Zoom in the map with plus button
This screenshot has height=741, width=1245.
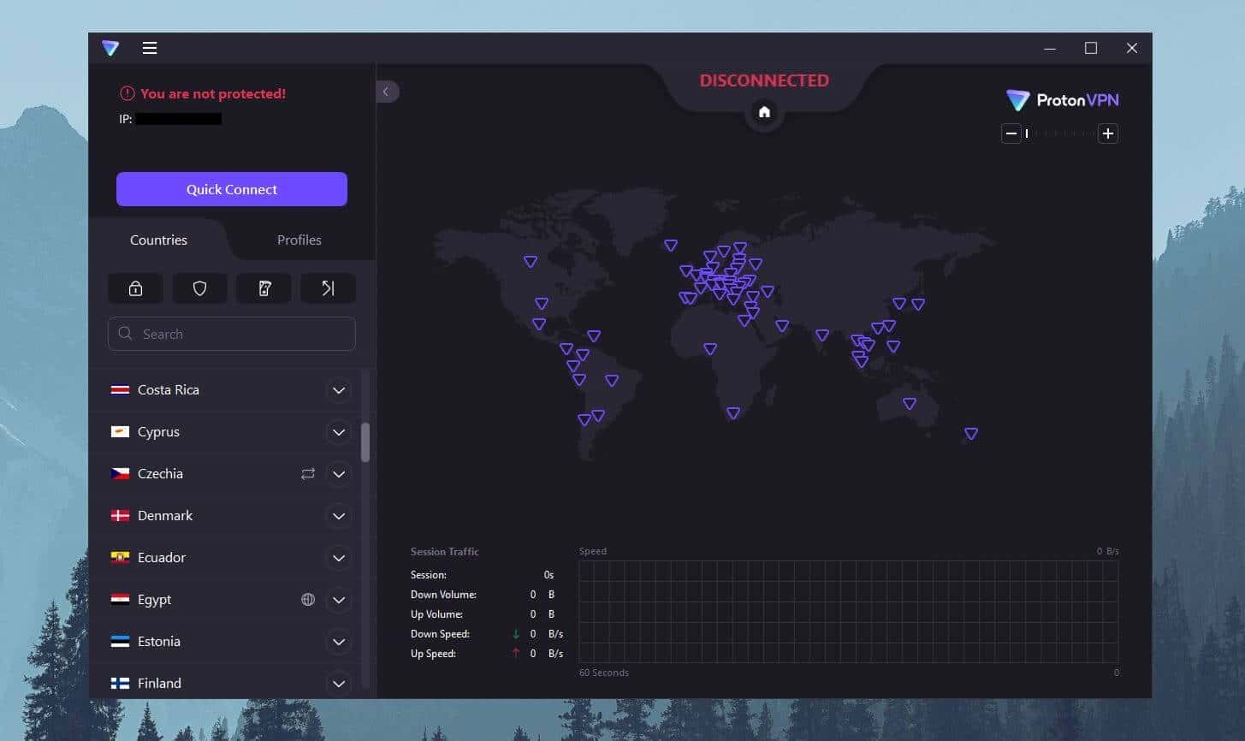tap(1108, 133)
